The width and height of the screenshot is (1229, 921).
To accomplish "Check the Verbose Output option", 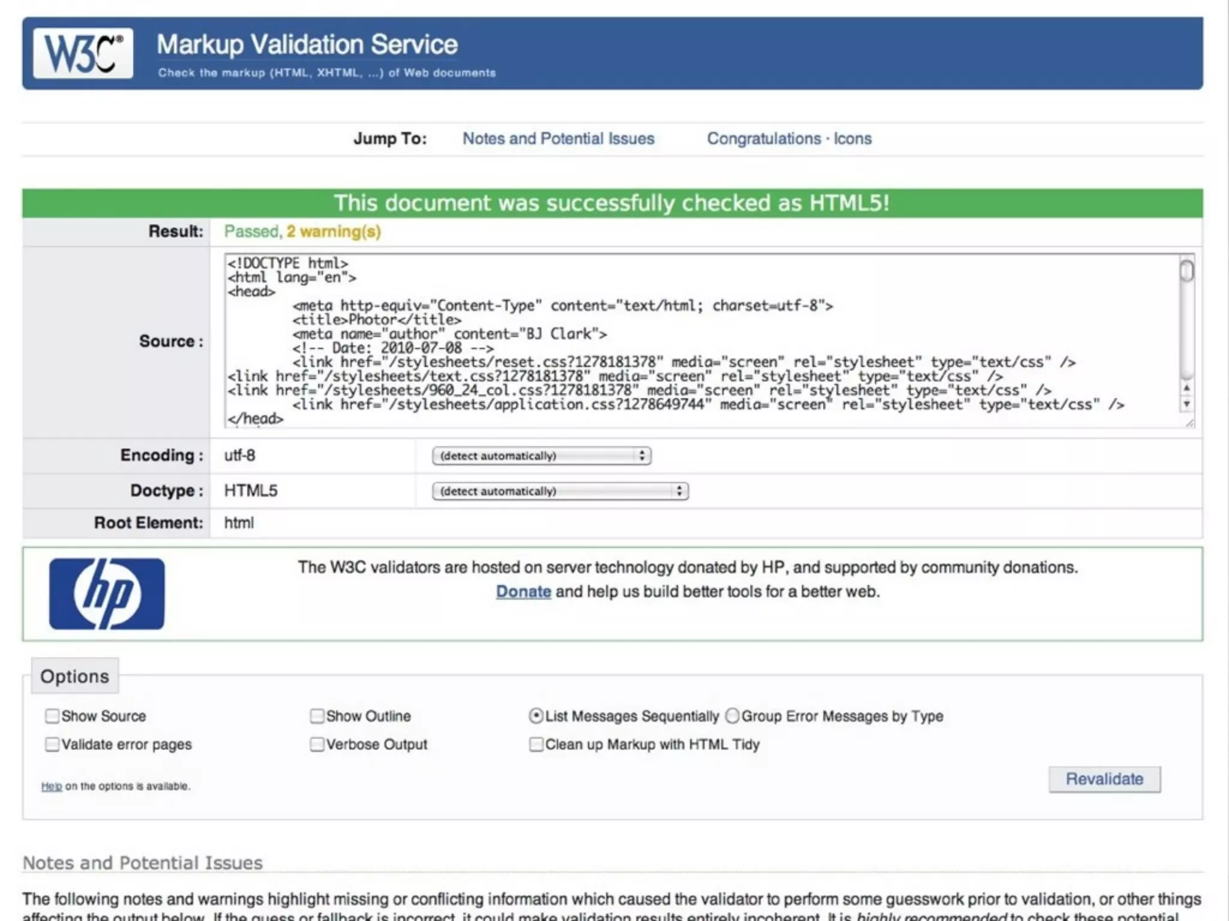I will click(317, 744).
